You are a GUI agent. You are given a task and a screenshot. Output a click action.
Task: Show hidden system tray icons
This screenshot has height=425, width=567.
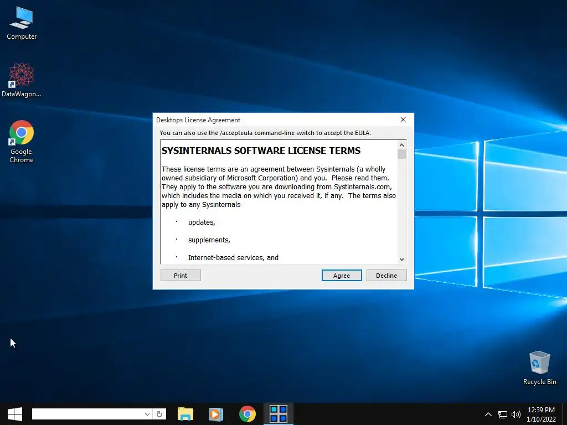(x=488, y=414)
